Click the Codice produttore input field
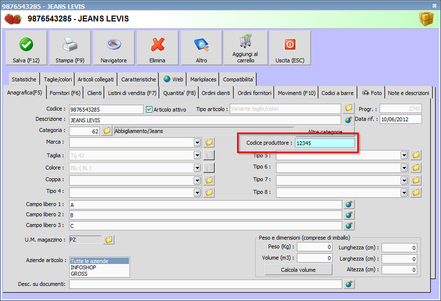Screen dimensions: 441x301 click(x=325, y=143)
